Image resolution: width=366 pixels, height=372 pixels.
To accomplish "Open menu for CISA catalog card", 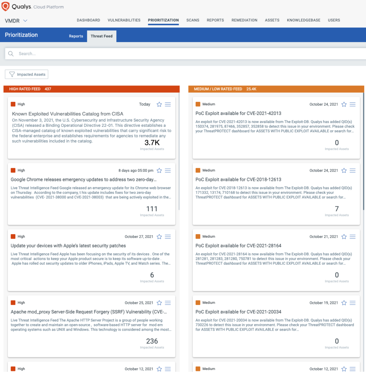I will [x=168, y=104].
